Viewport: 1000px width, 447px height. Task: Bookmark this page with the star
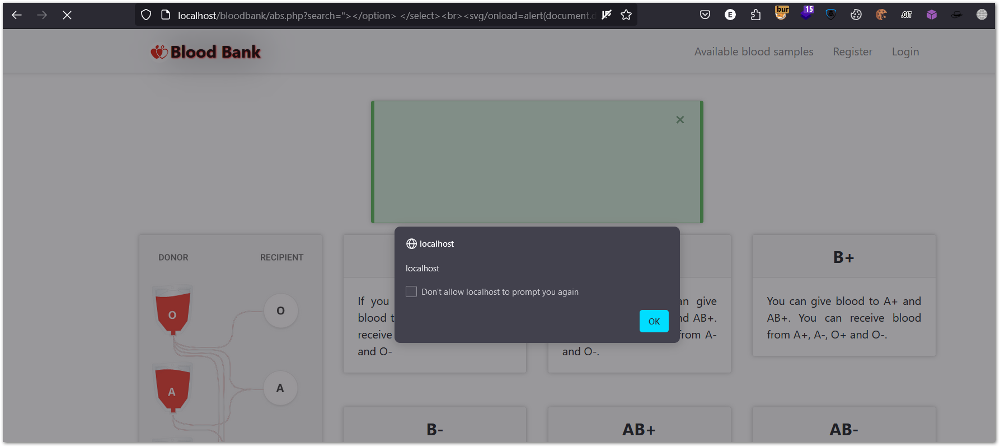626,15
